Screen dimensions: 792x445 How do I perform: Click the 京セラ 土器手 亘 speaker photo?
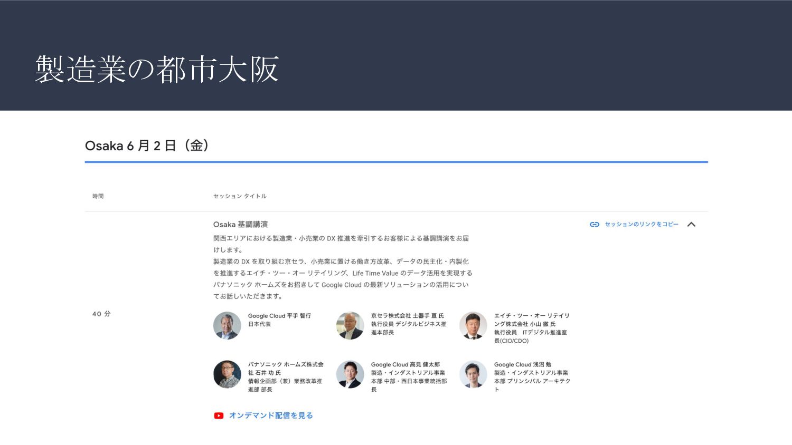(x=350, y=325)
